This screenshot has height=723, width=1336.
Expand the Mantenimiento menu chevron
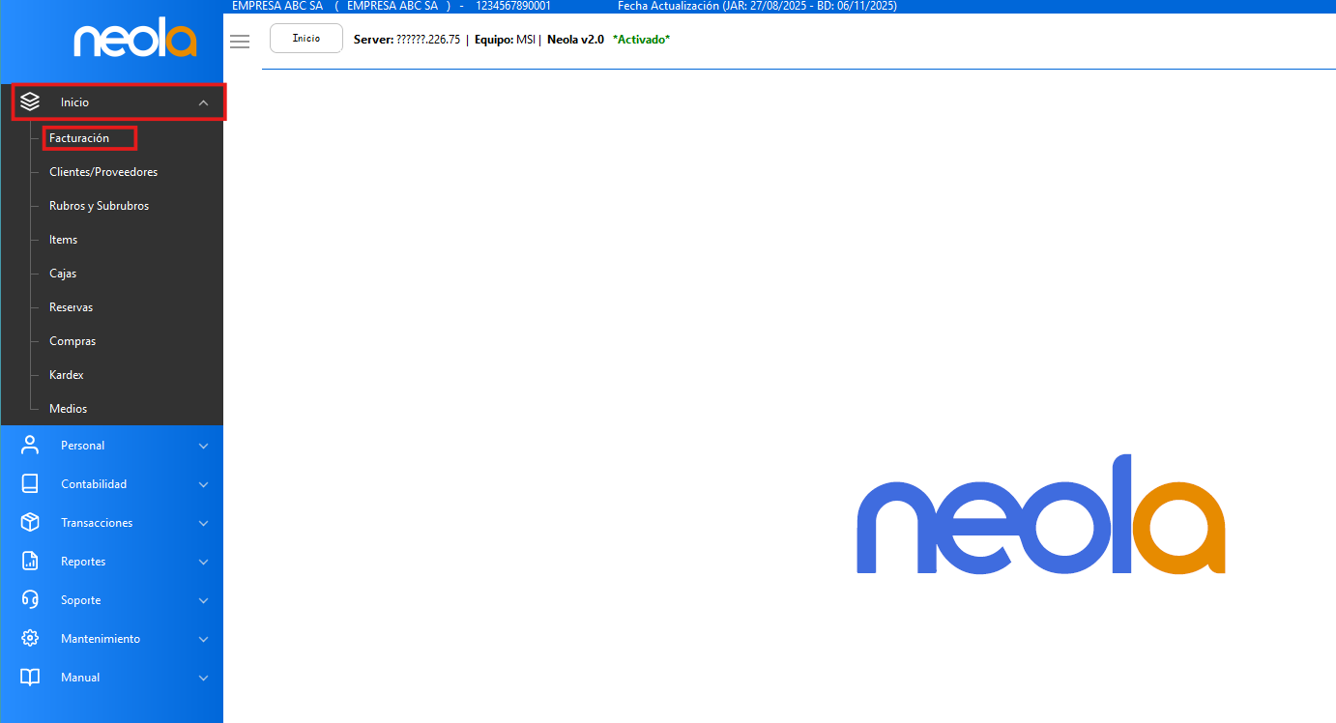tap(203, 639)
